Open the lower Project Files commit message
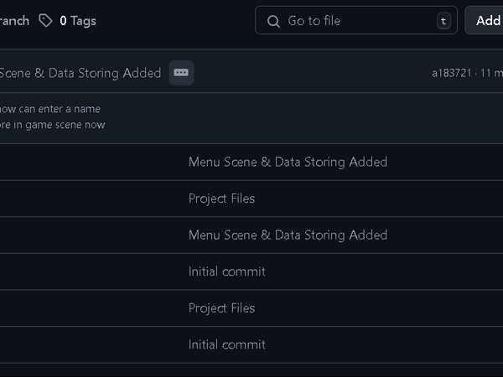This screenshot has width=503, height=377. [221, 308]
